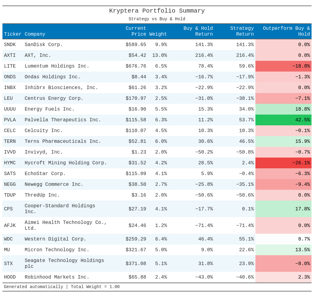
Task: Click Celcuity Inc. company name
Action: click(x=44, y=131)
